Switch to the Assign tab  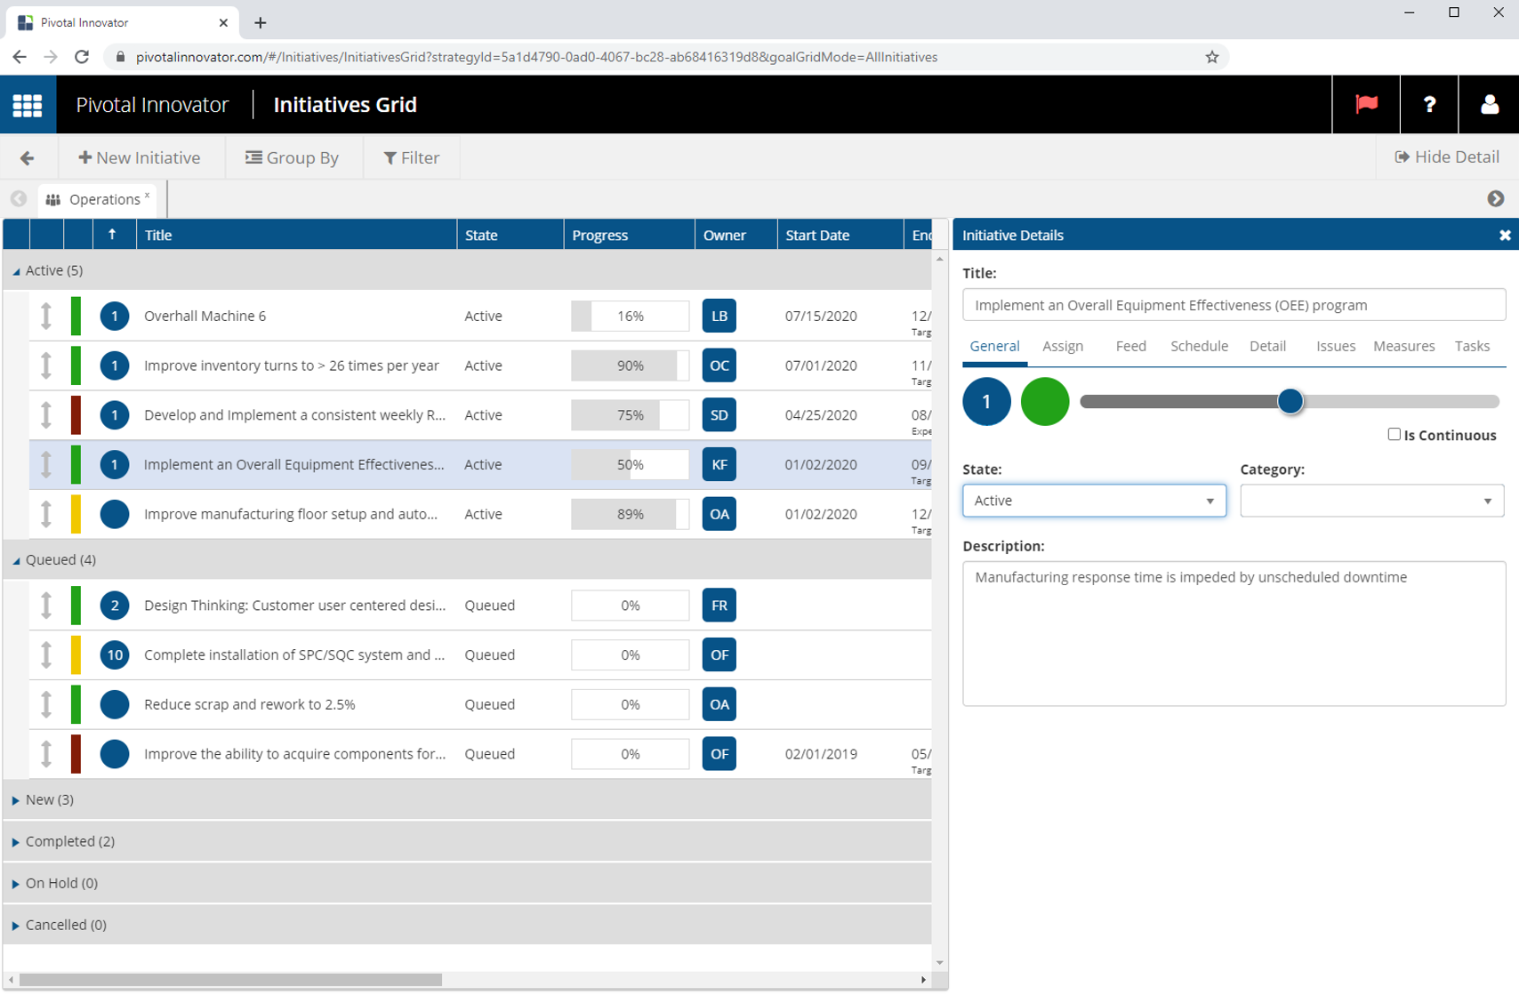click(x=1063, y=347)
